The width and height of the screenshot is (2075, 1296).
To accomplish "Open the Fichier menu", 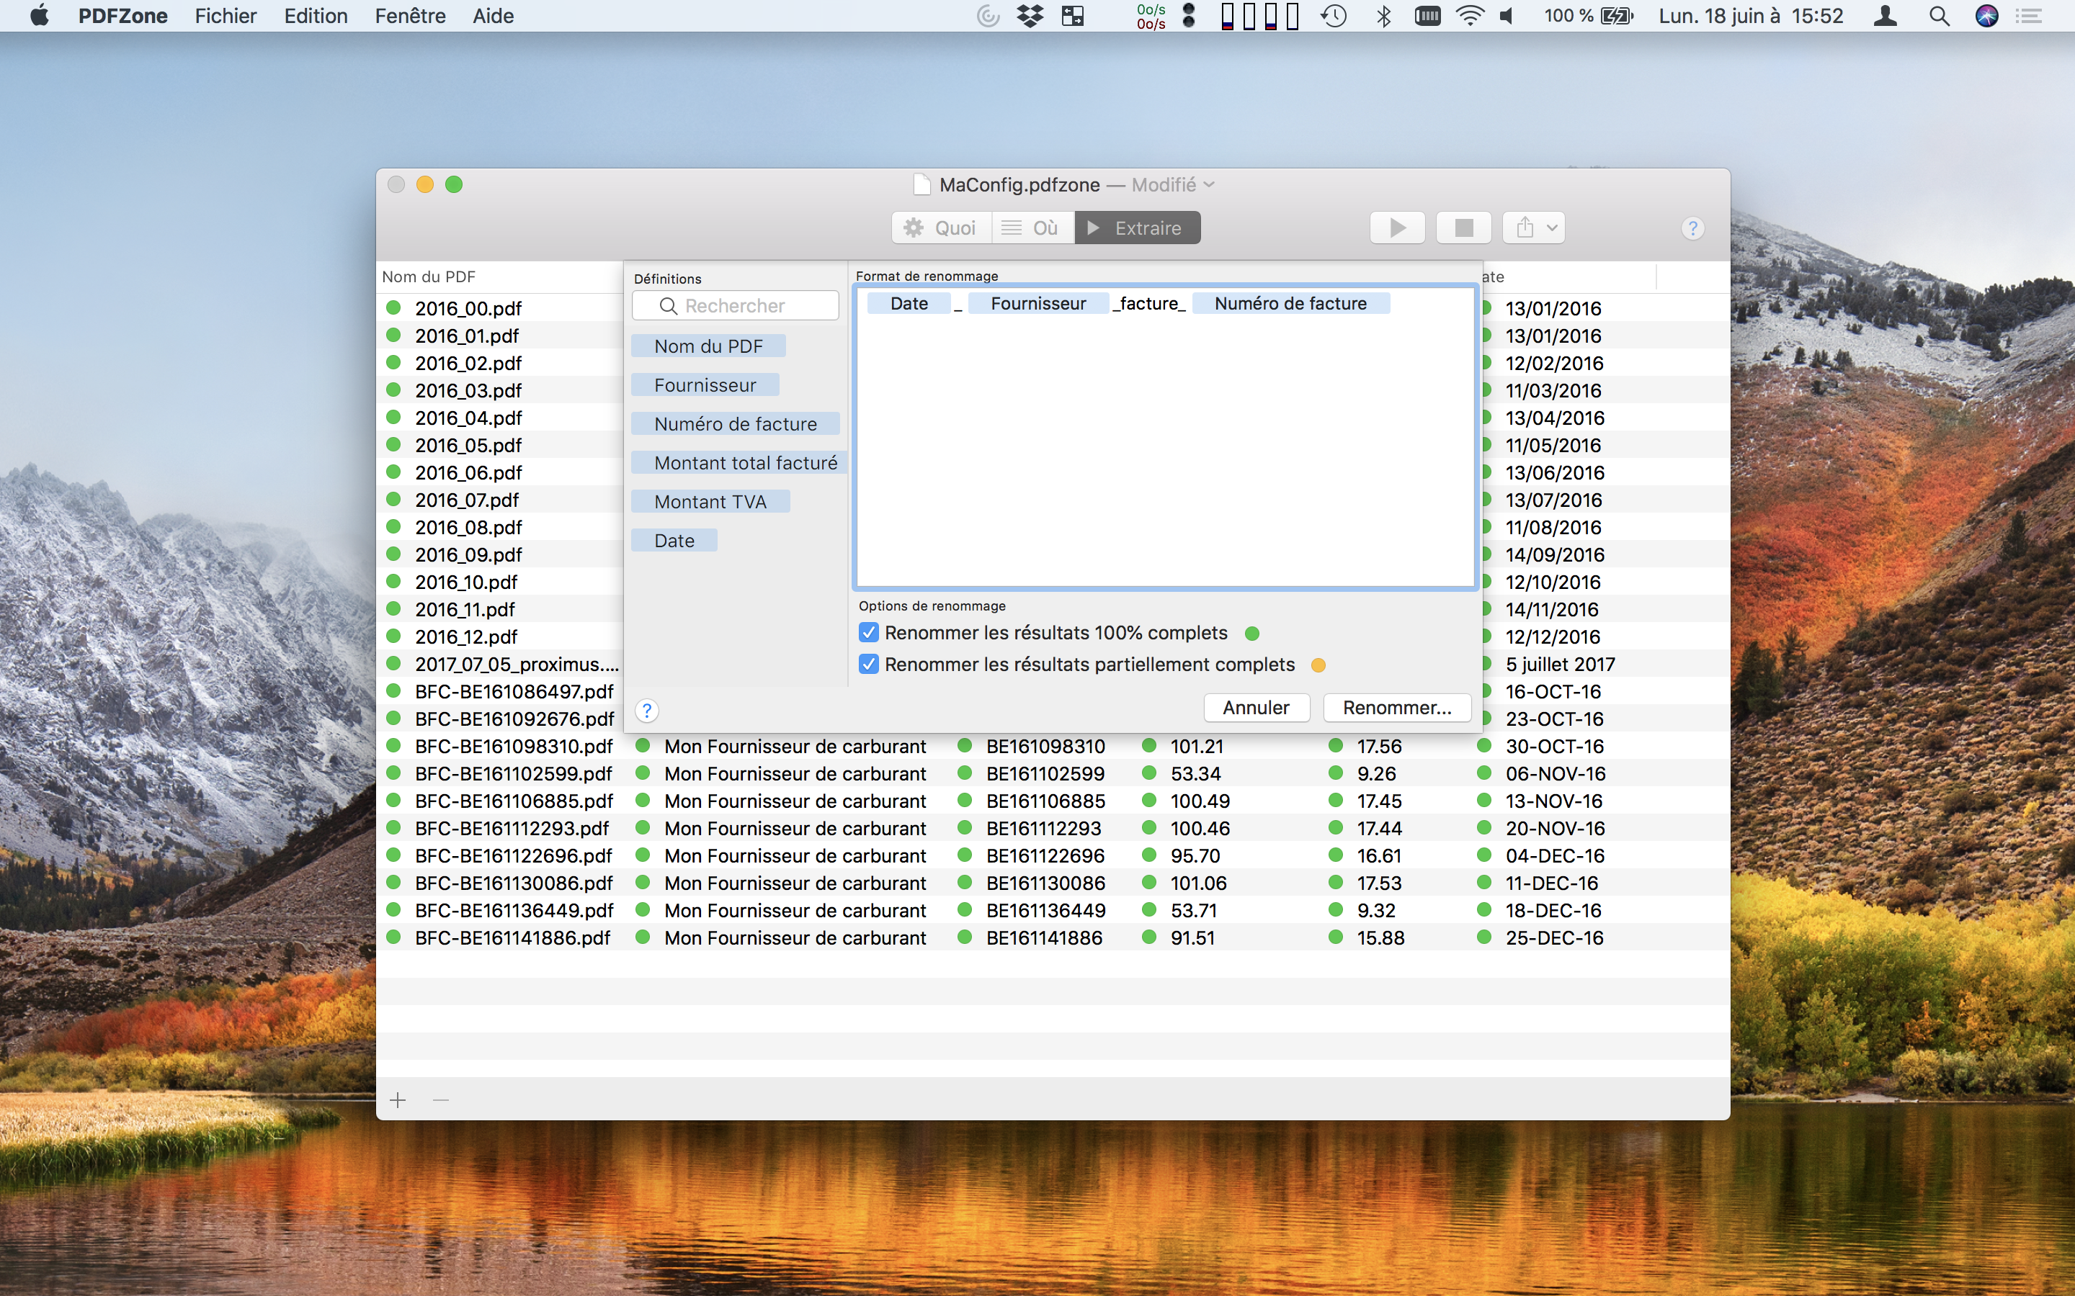I will (226, 15).
